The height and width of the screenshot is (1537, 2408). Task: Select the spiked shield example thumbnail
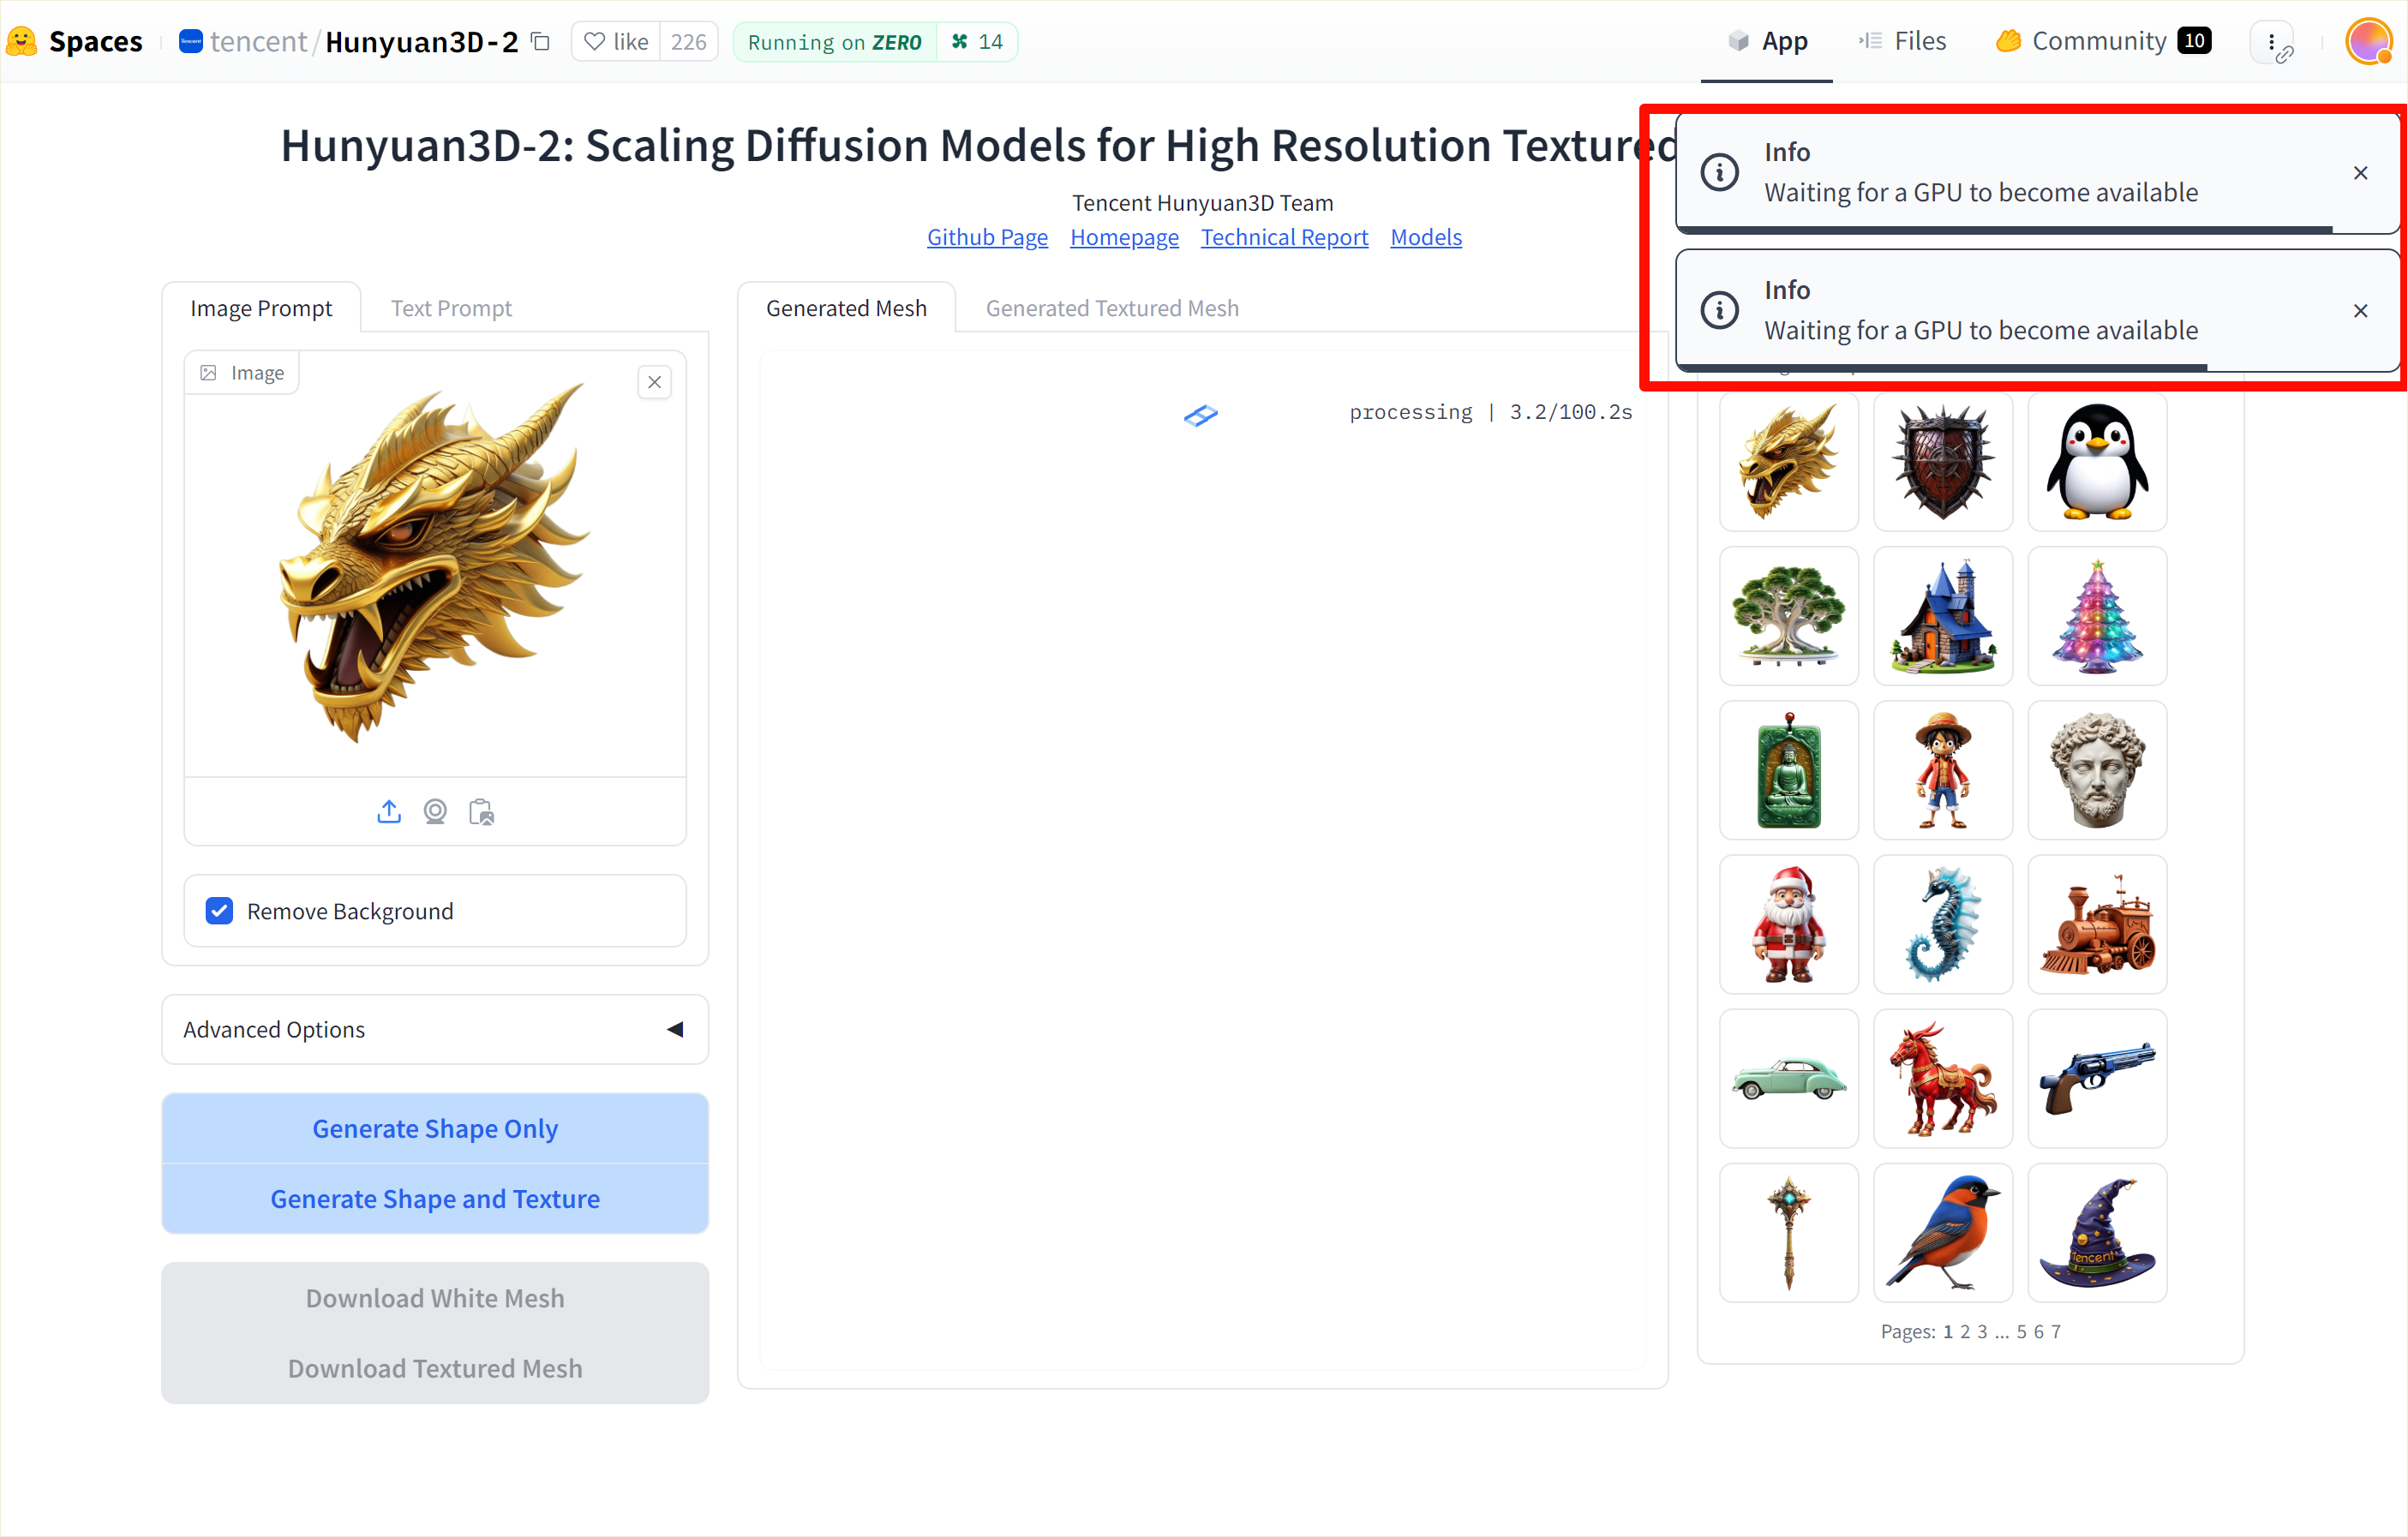(x=1943, y=462)
